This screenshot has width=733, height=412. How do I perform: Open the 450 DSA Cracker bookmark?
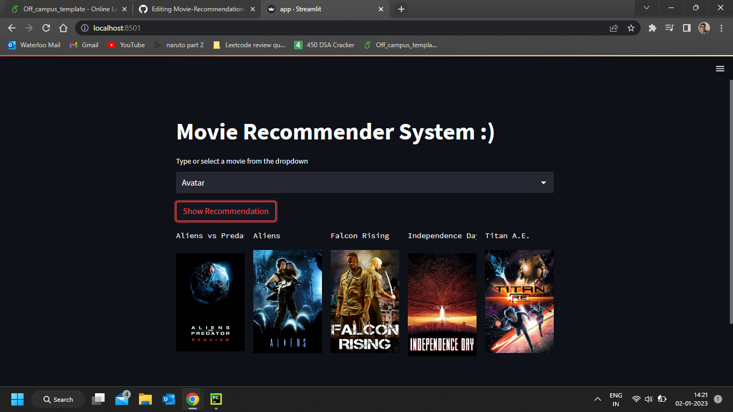click(x=325, y=45)
